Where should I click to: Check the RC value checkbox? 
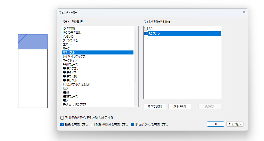click(146, 29)
